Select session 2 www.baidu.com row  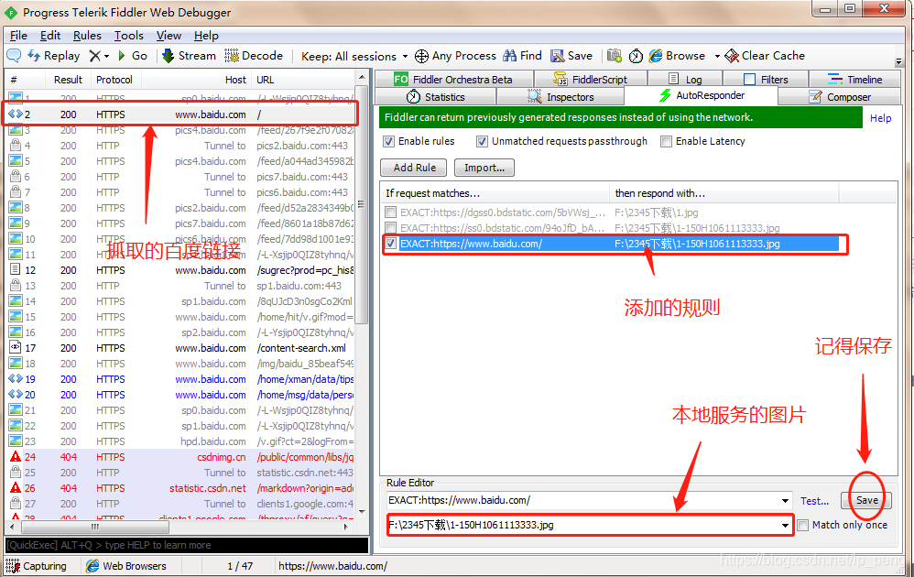(x=180, y=114)
